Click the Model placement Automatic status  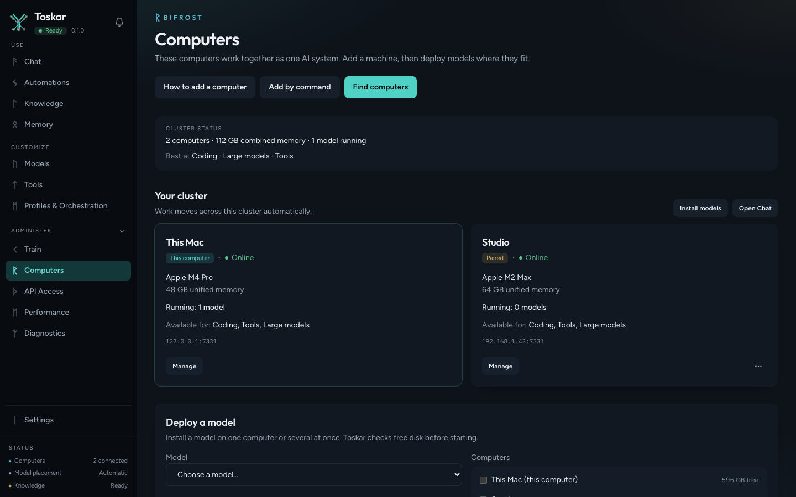tap(68, 473)
